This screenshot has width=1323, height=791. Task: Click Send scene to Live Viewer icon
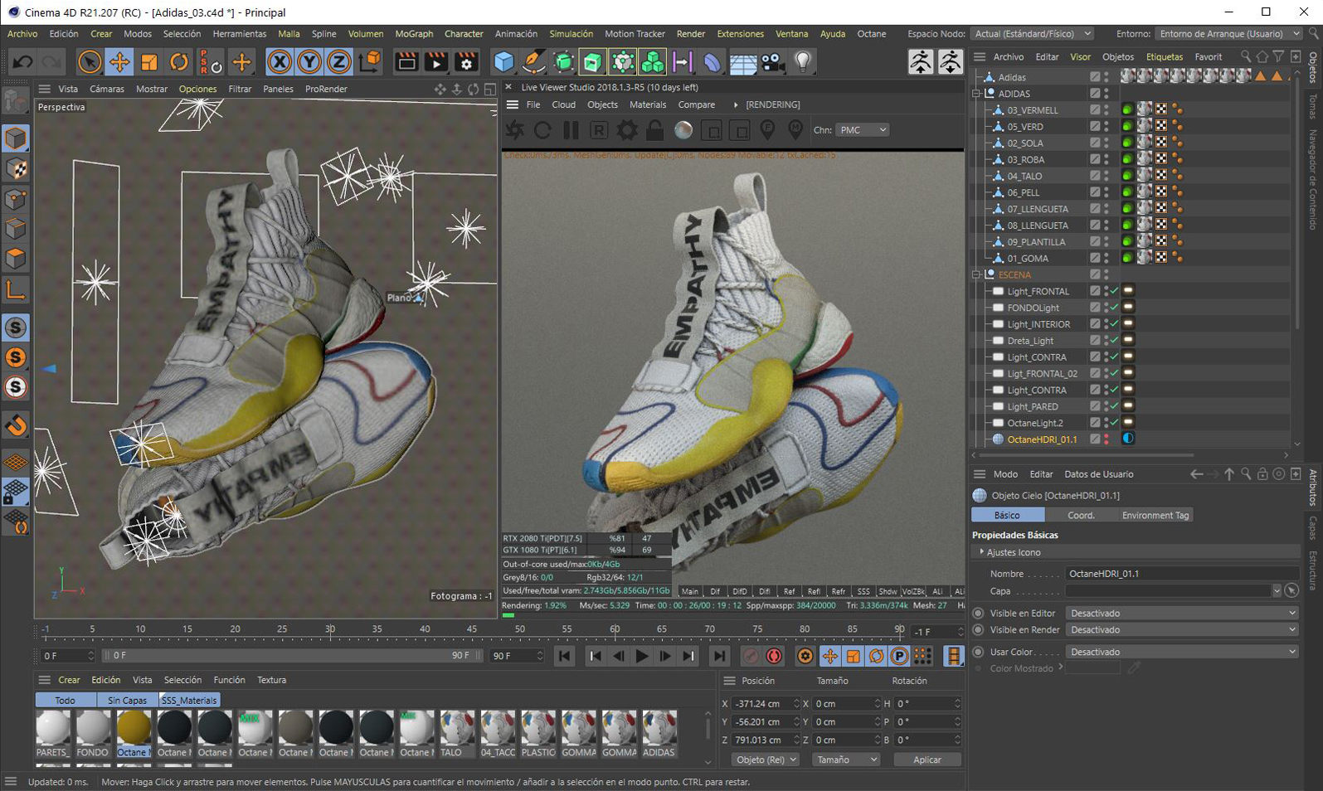pos(515,130)
